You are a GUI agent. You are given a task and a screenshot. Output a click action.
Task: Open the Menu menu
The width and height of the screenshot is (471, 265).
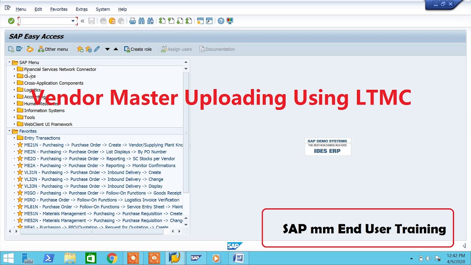click(21, 9)
